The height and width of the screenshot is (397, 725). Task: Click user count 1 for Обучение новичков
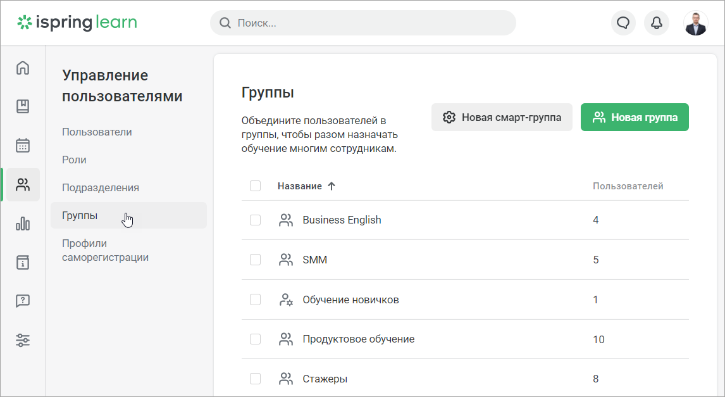[x=595, y=300]
